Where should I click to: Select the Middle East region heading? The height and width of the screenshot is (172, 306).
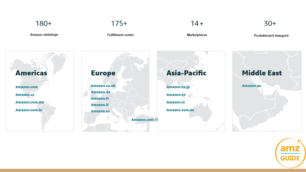(262, 73)
